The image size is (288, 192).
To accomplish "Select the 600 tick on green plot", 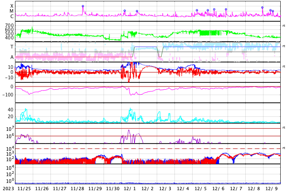I will (10, 29).
